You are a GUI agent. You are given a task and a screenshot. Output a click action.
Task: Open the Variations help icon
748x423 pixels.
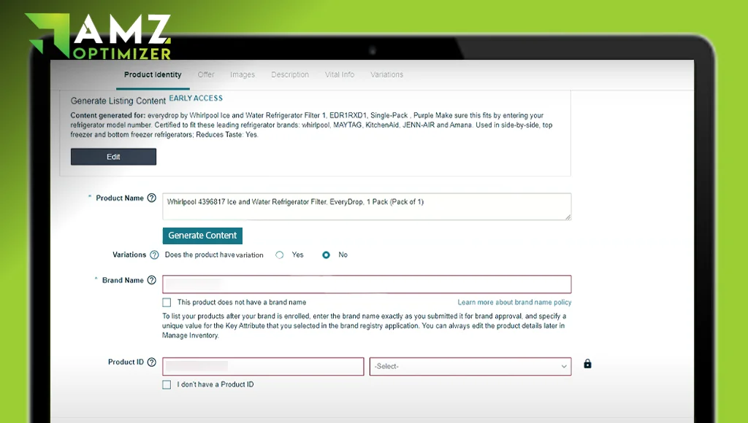click(154, 255)
